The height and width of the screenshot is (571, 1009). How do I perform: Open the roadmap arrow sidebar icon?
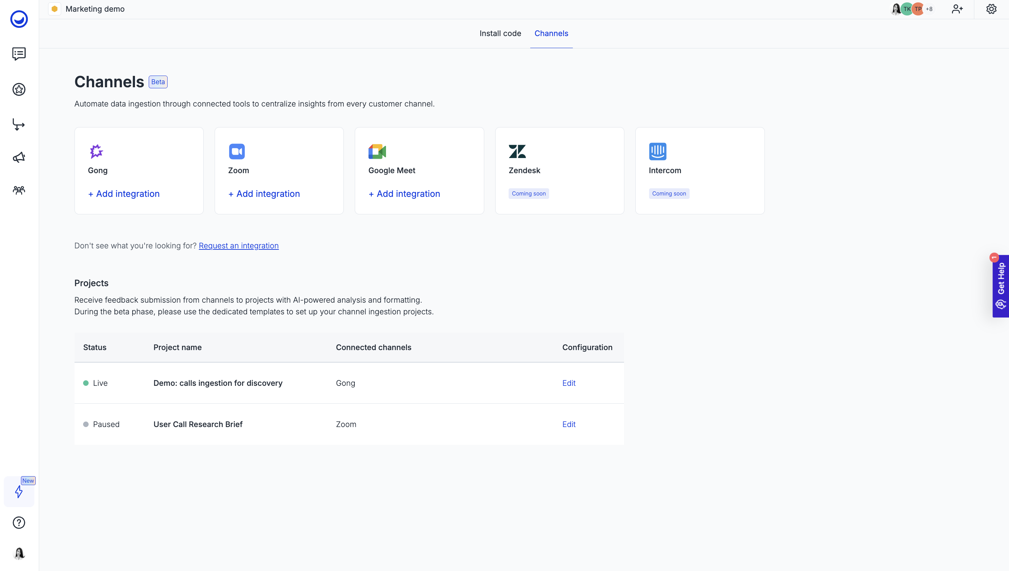point(19,125)
